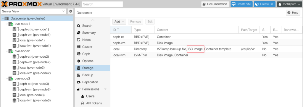Sort by the ID column header
This screenshot has width=303, height=107.
(x=121, y=30)
